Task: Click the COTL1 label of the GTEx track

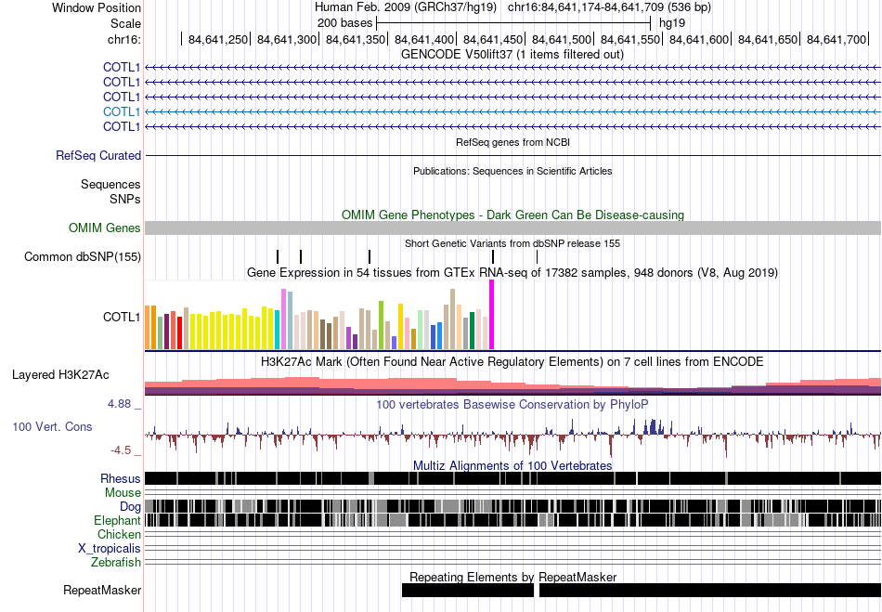Action: 122,318
